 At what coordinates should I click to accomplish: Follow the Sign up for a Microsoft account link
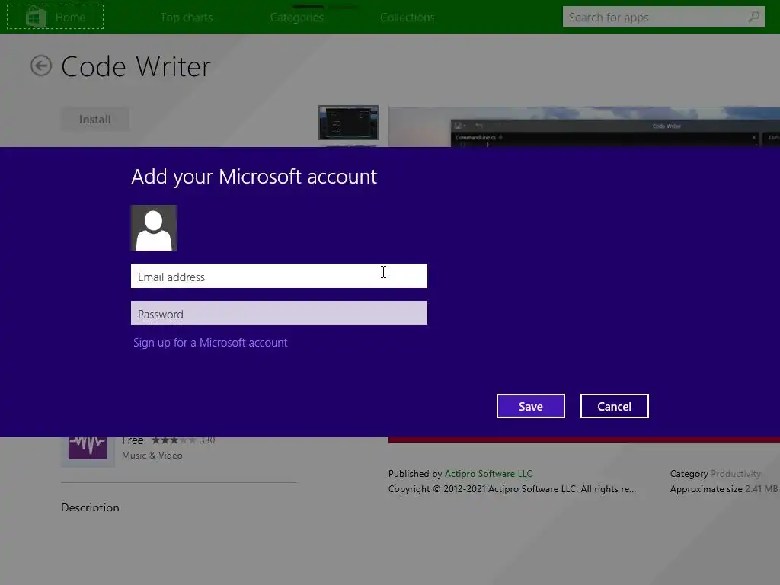pos(210,343)
